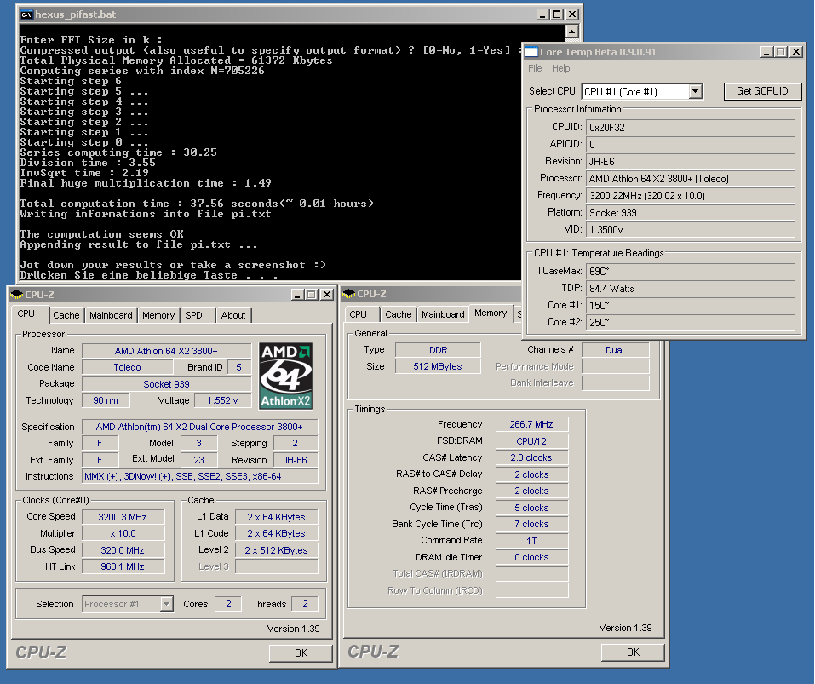Expand the Select CPU dropdown in Core Temp
Image resolution: width=815 pixels, height=684 pixels.
(696, 91)
